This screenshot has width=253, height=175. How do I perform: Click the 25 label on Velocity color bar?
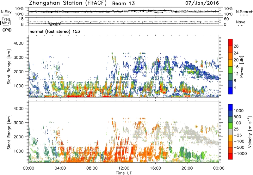[x=236, y=129]
